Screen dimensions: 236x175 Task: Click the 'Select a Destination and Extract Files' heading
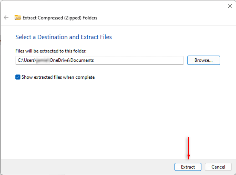tap(64, 37)
